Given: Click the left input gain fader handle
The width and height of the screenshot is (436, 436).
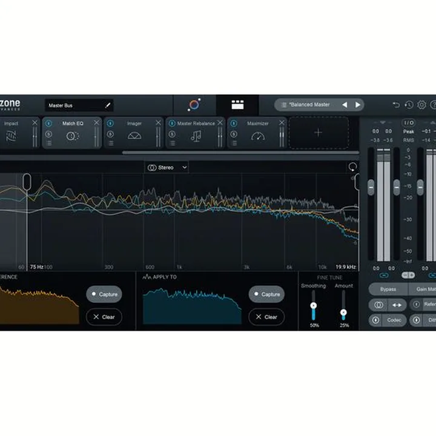Looking at the screenshot, I should click(371, 187).
